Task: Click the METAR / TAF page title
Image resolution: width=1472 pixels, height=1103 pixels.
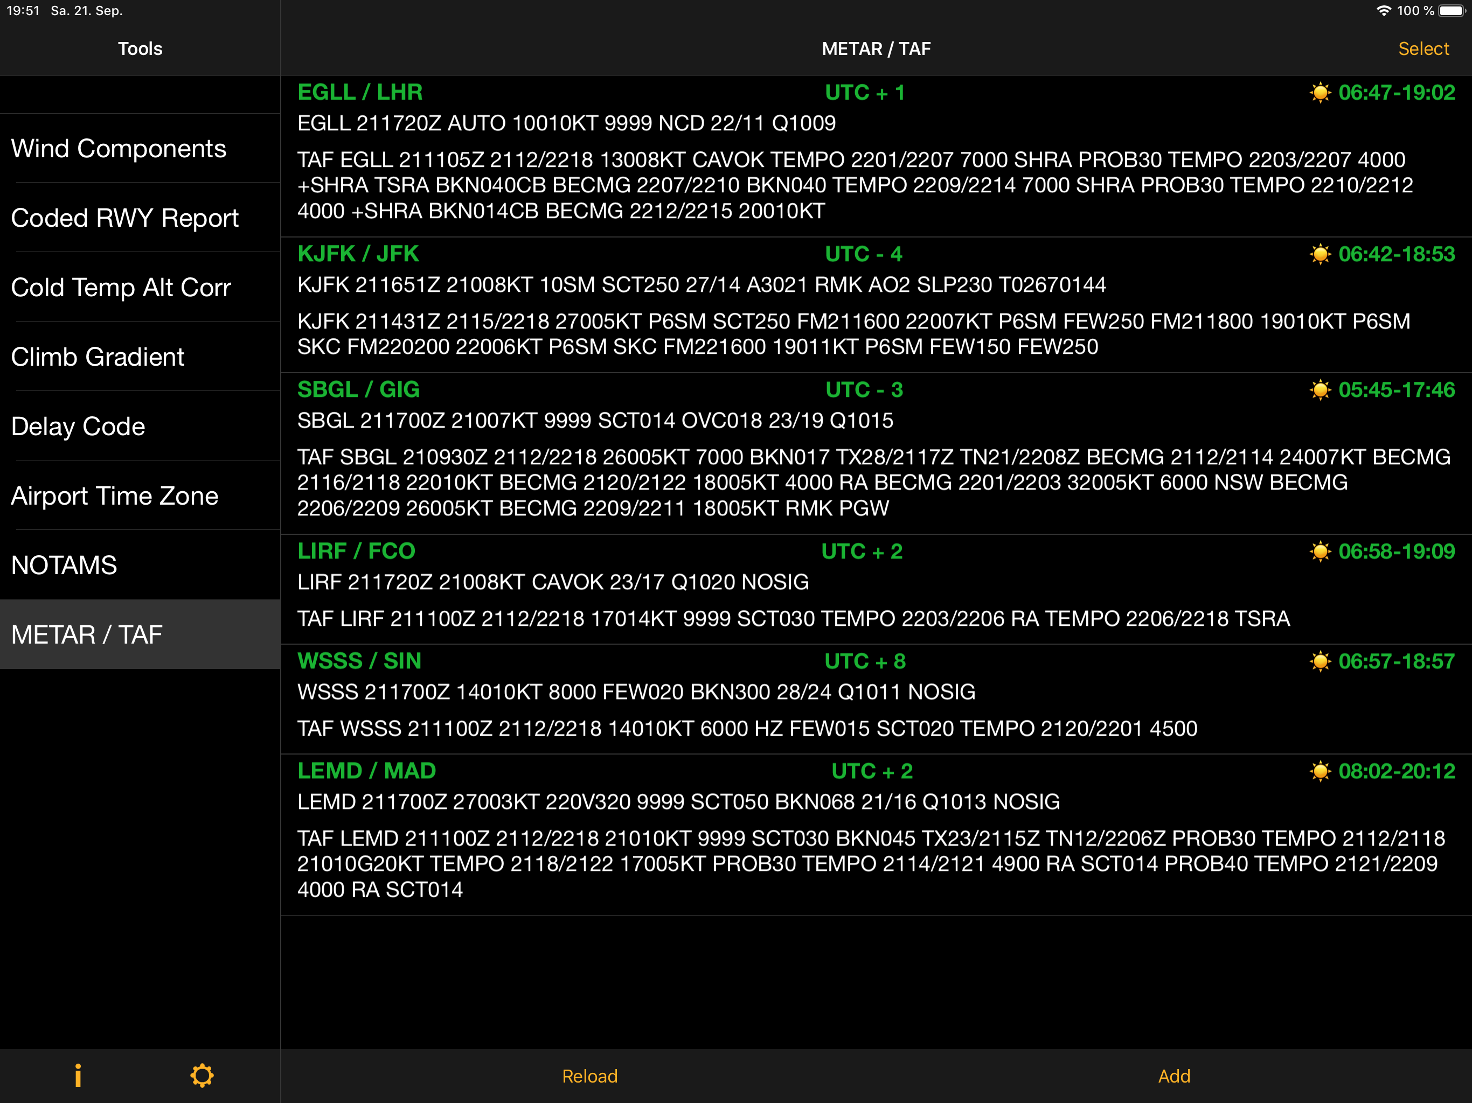Action: click(876, 48)
